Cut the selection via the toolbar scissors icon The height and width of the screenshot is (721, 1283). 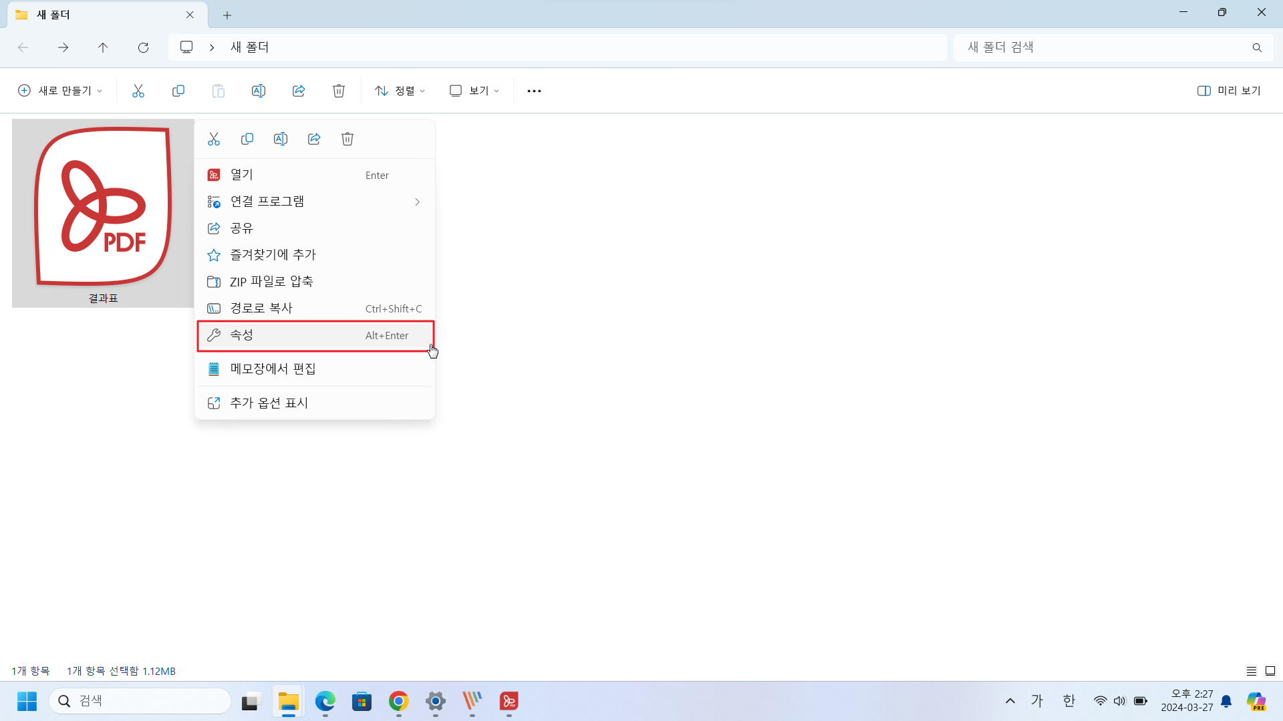click(x=138, y=91)
